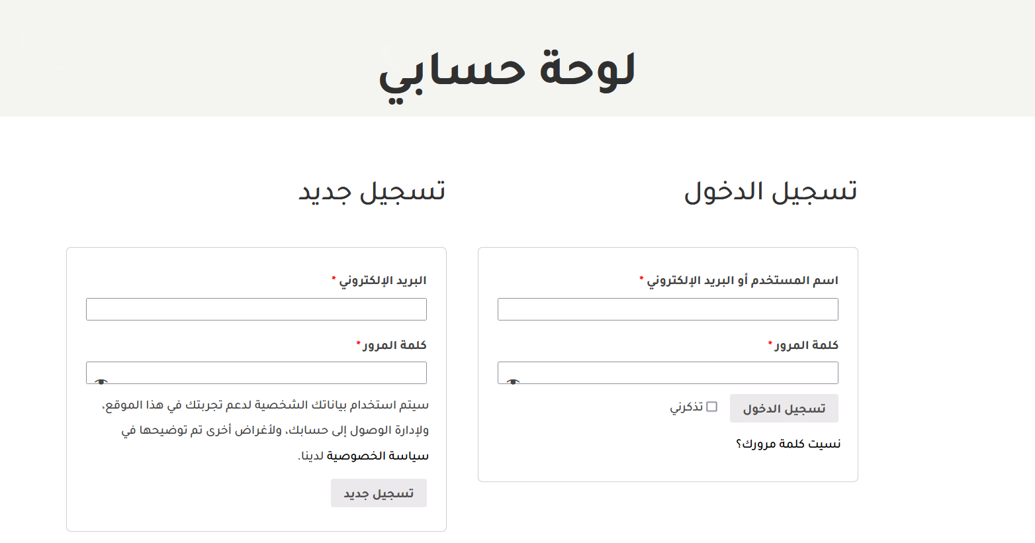Click the اسم المستخدم أو البريد الإلكتروني label
The height and width of the screenshot is (543, 1035).
click(x=742, y=281)
